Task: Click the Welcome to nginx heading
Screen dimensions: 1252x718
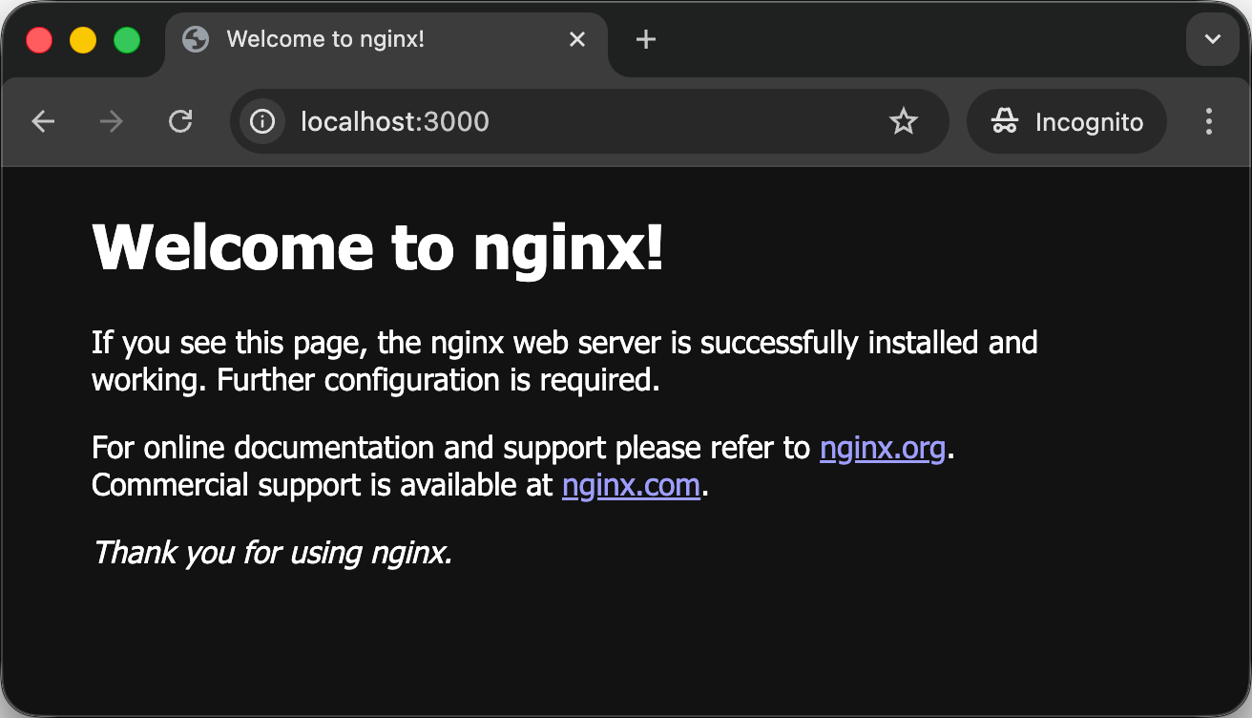Action: [378, 248]
